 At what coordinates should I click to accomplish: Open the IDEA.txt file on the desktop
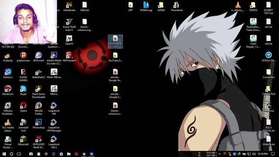(85, 7)
